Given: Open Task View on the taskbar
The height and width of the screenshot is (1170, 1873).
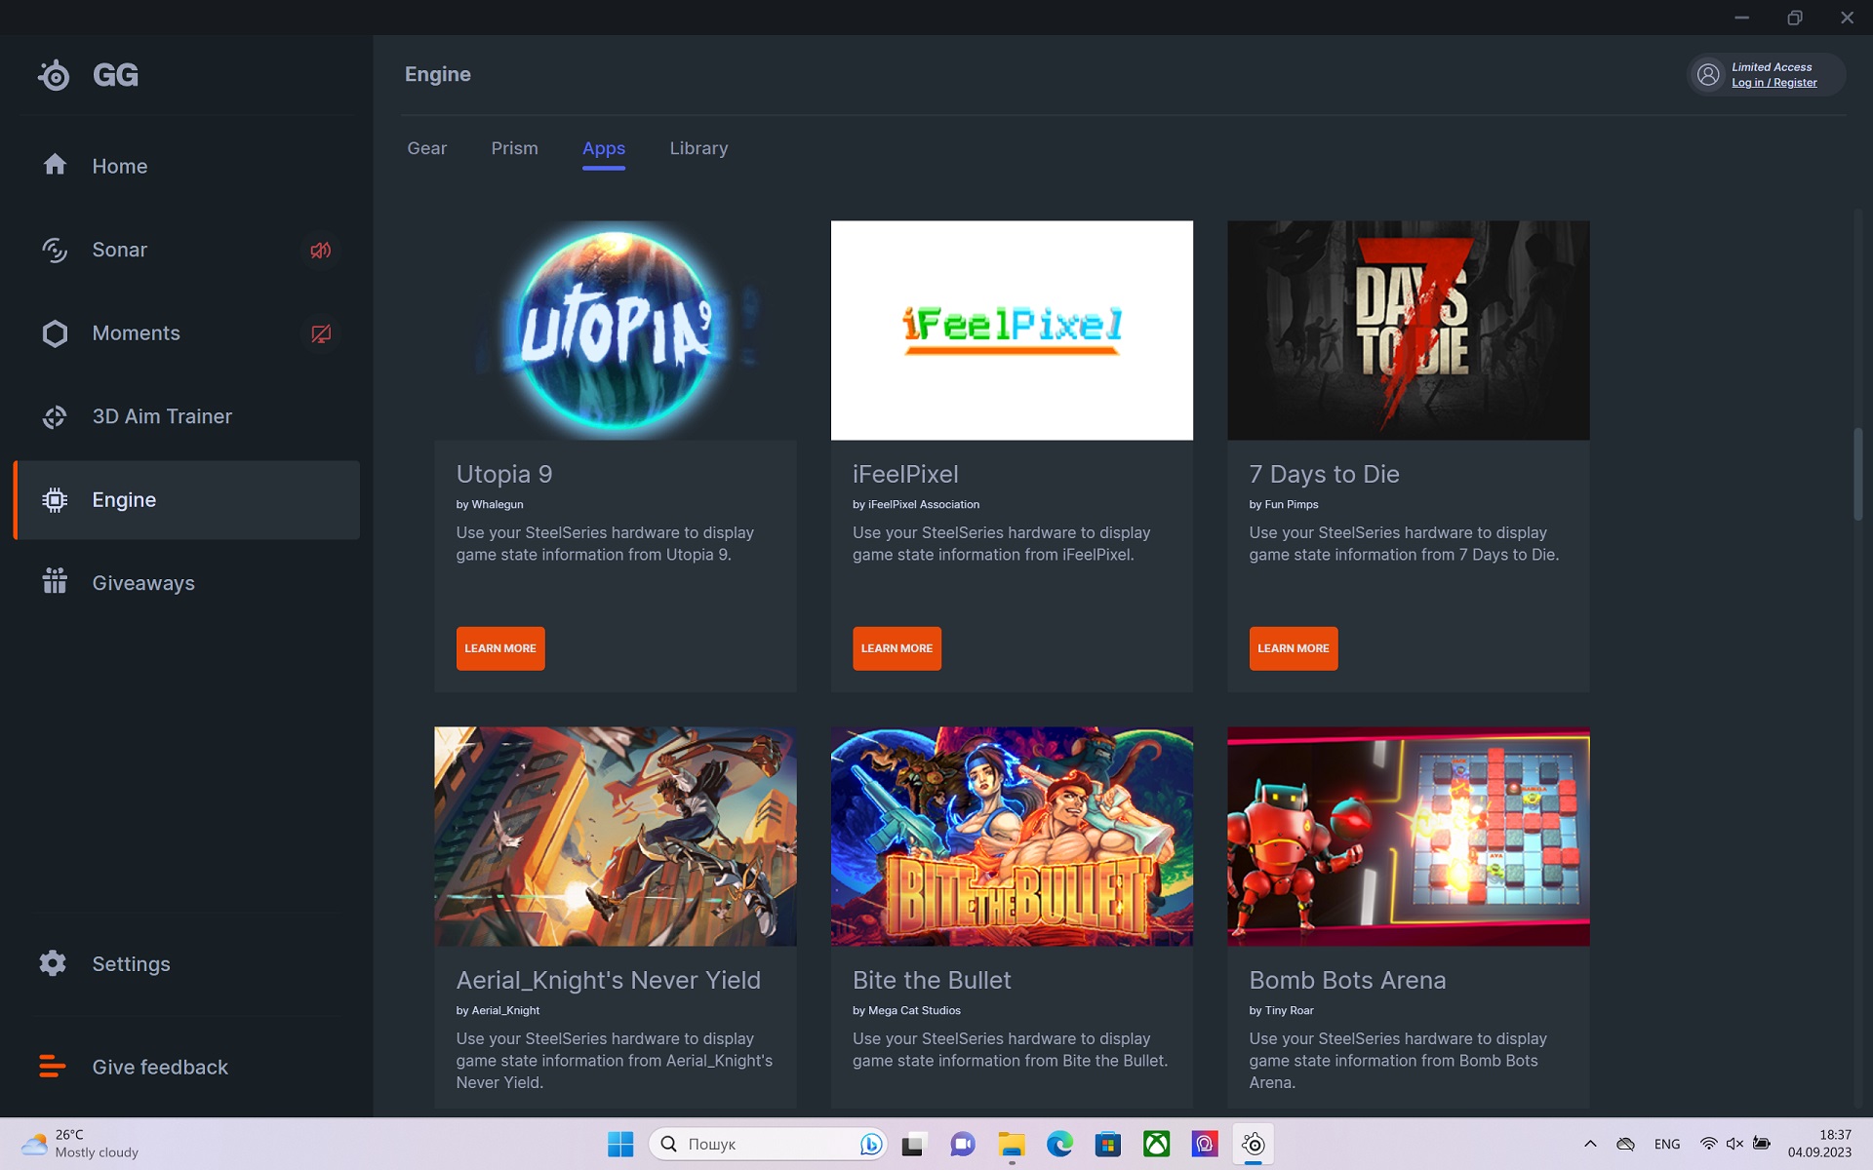Looking at the screenshot, I should tap(913, 1144).
